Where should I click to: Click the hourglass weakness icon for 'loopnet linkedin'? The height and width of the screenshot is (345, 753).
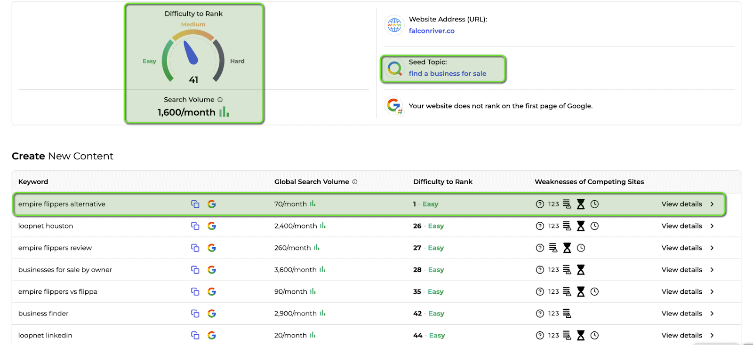coord(581,335)
